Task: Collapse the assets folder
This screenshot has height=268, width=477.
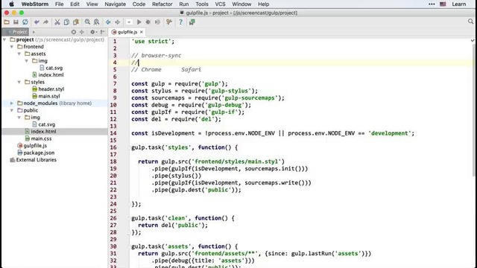Action: (x=19, y=54)
